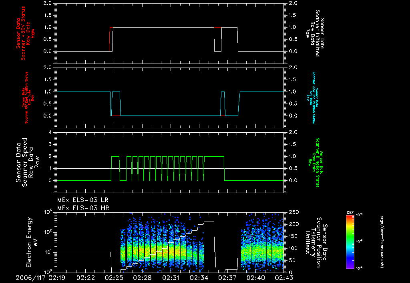
Task: Click the 10^3 tick on the Electron Energy axis
Action: [48, 212]
